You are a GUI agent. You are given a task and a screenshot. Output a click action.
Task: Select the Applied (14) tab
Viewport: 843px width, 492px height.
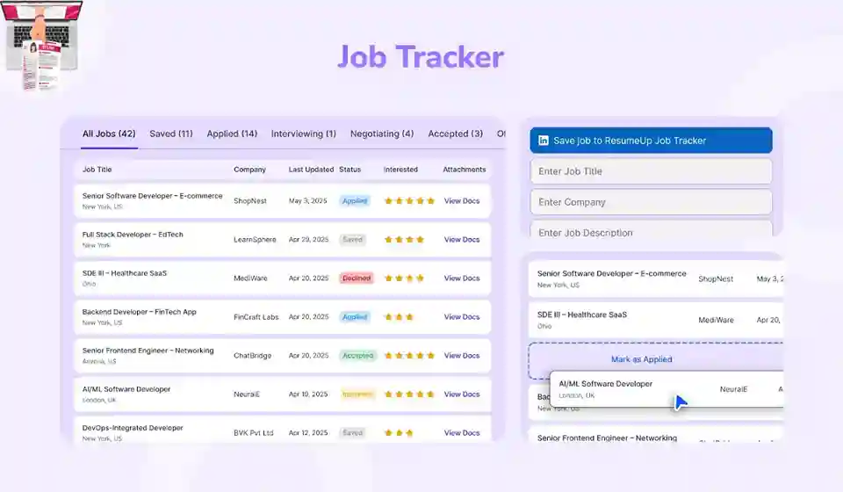tap(232, 134)
